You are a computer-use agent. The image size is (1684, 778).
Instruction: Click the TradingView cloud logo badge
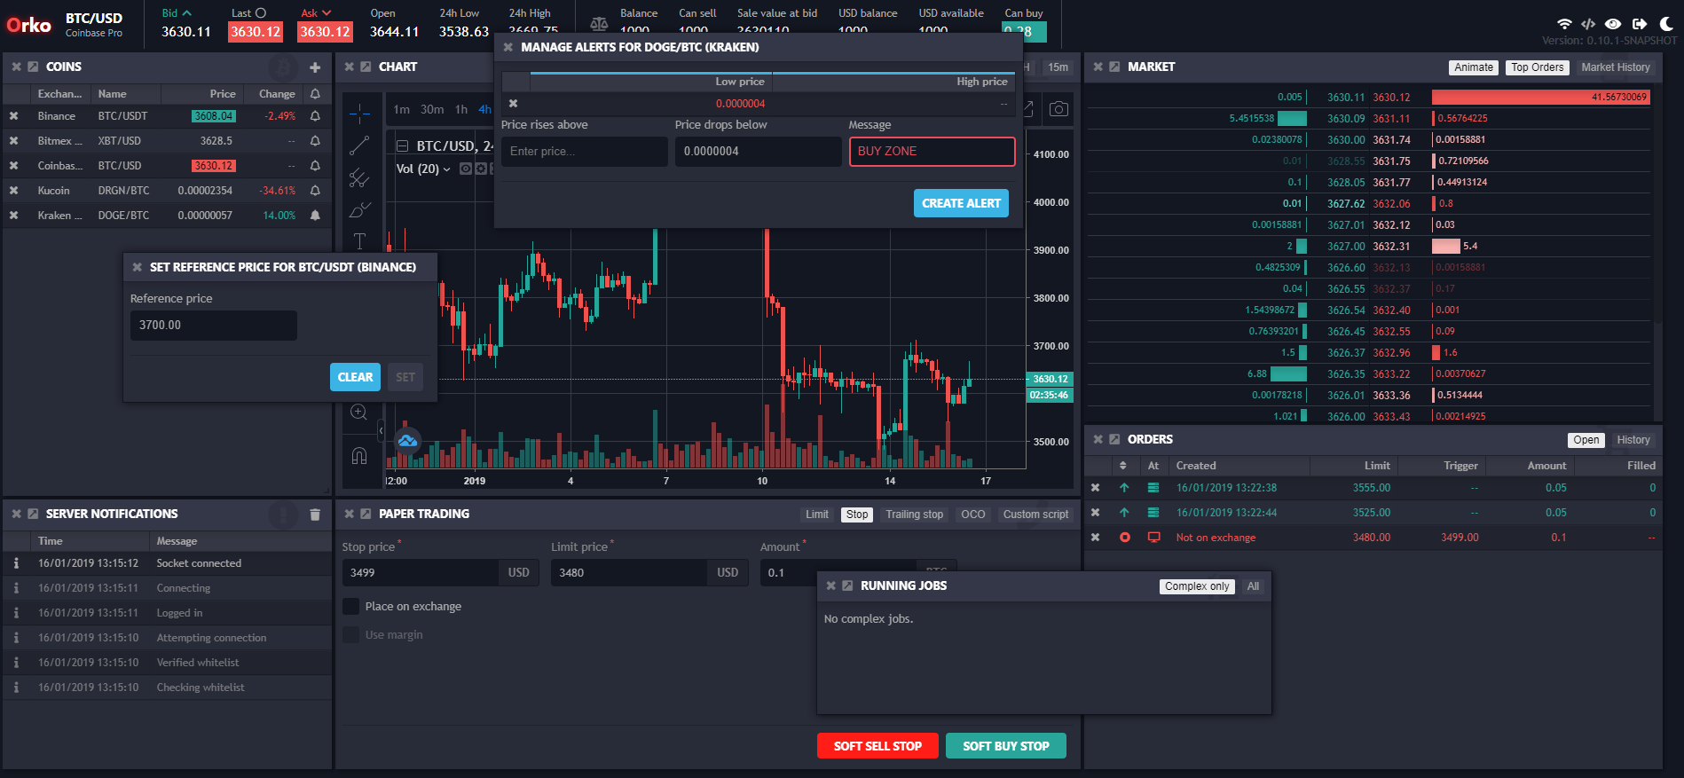407,440
